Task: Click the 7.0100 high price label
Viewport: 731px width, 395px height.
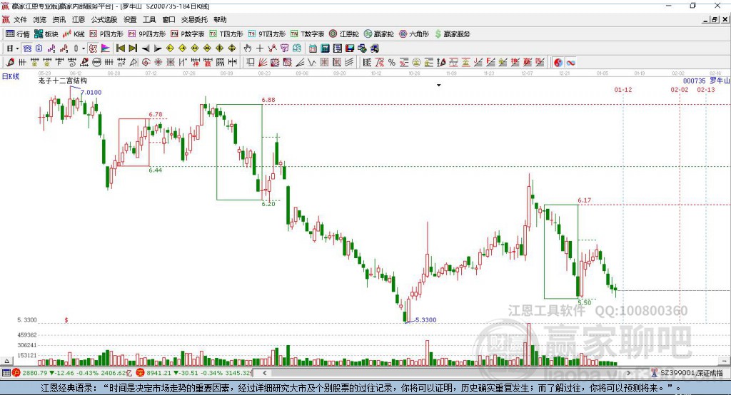Action: [91, 92]
